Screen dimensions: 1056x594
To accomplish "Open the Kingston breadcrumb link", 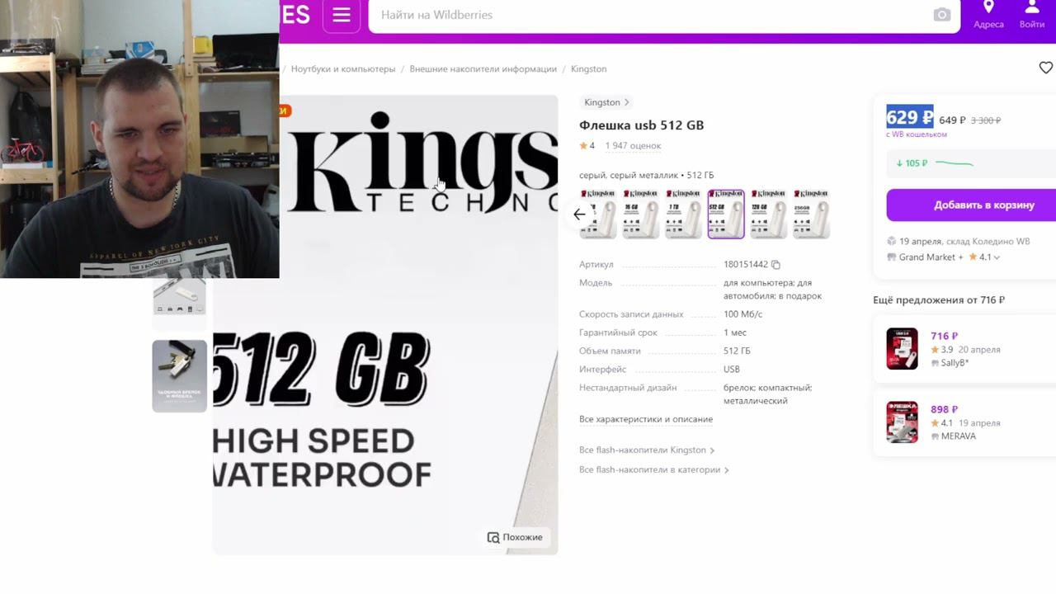I will click(x=588, y=69).
